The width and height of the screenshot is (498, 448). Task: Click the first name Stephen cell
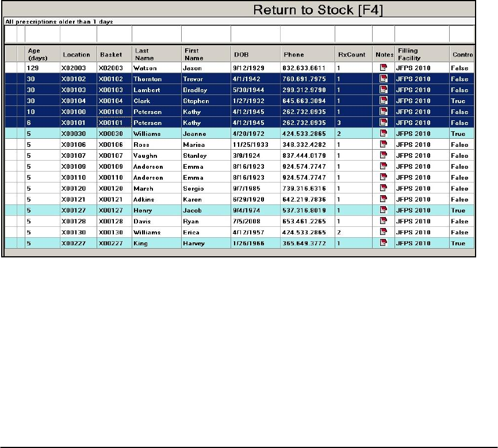click(x=206, y=101)
